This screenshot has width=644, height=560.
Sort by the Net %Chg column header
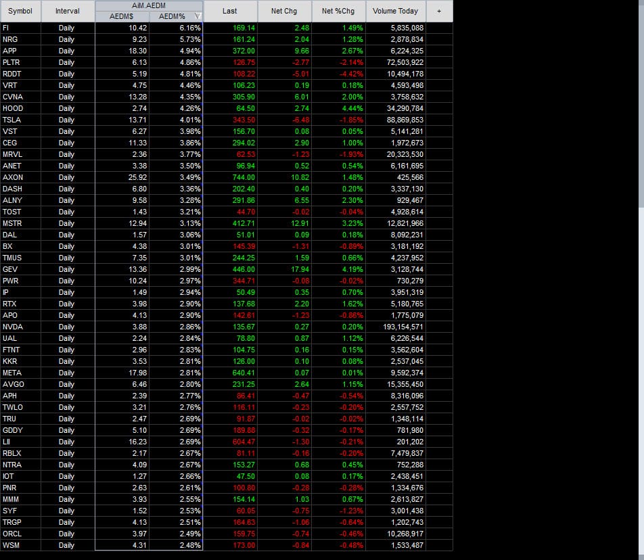tap(338, 11)
